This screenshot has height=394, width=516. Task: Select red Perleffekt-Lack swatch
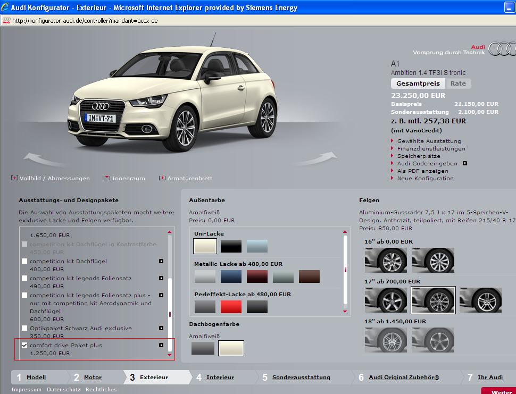point(231,307)
